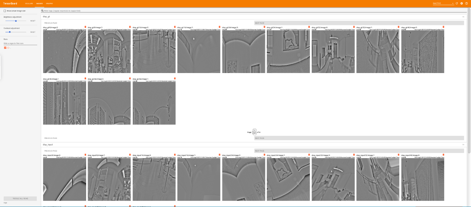Viewport: 471px width, 207px height.
Task: Switch to the IMAGES tab
Action: click(39, 3)
